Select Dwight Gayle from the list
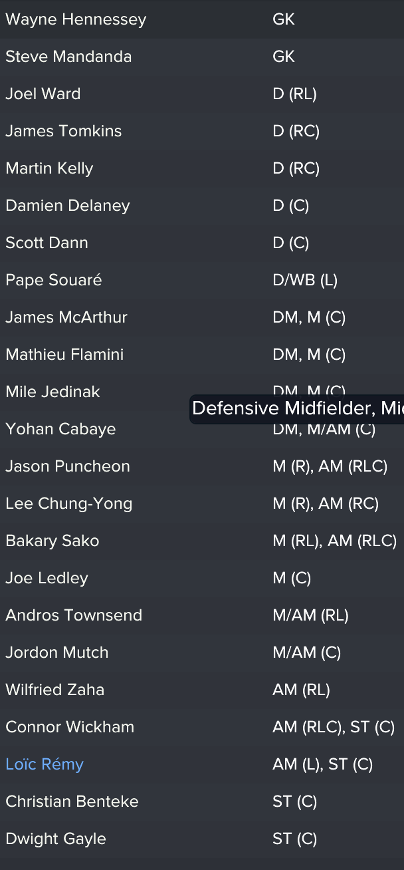 tap(56, 839)
